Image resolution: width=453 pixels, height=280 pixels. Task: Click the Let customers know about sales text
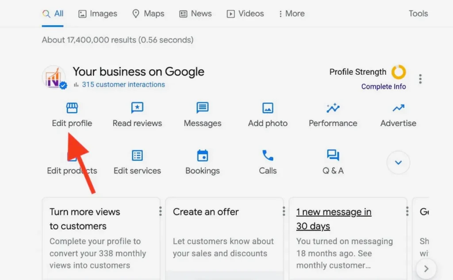pos(223,247)
